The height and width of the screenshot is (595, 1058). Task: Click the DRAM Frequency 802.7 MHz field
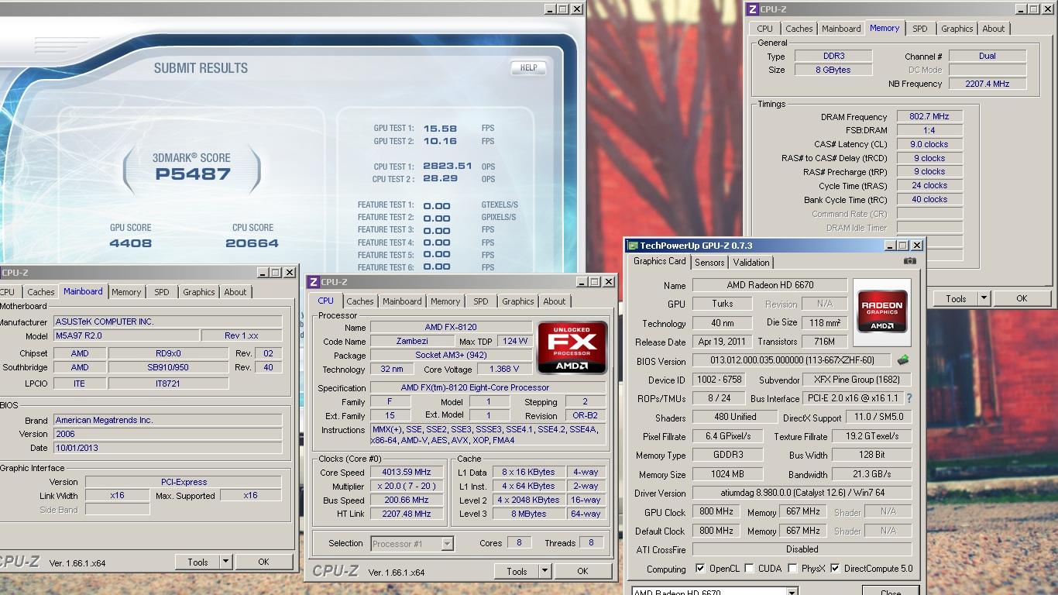pyautogui.click(x=929, y=116)
